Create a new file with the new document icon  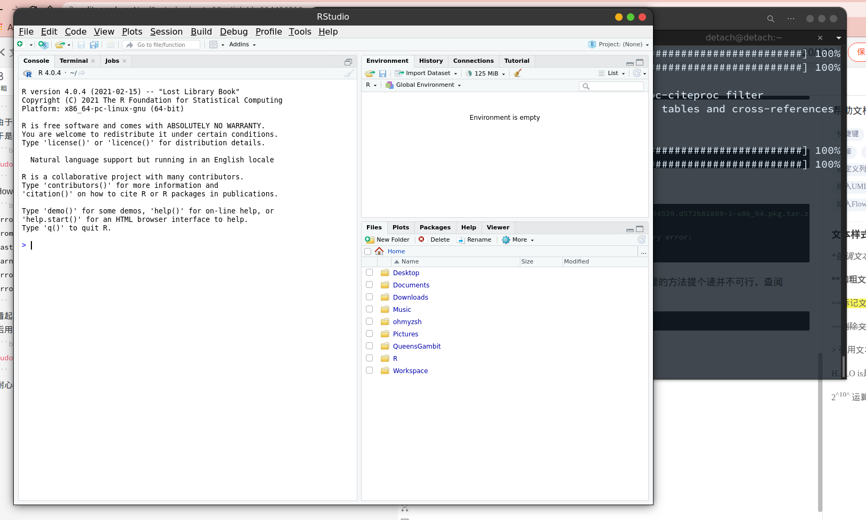click(x=21, y=44)
